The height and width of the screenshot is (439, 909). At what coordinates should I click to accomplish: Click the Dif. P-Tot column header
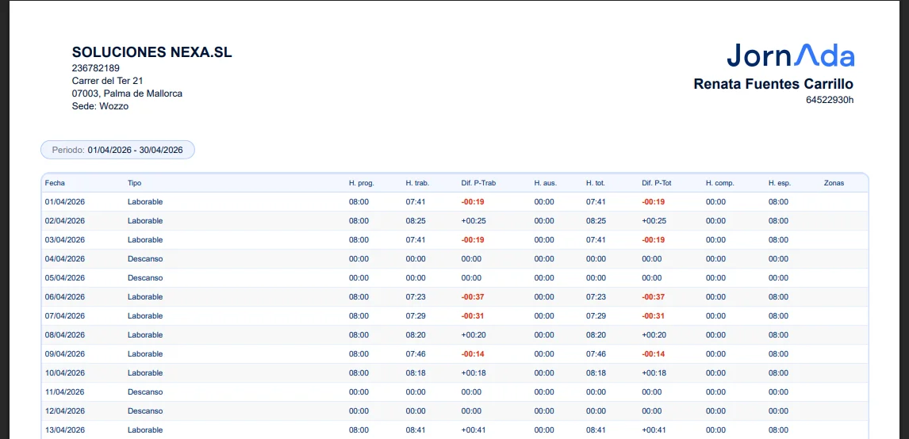tap(657, 183)
